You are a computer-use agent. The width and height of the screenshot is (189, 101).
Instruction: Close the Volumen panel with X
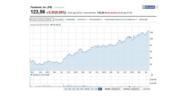[152, 75]
